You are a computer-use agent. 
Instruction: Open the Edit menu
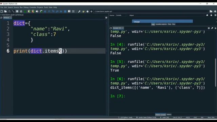coord(5,7)
